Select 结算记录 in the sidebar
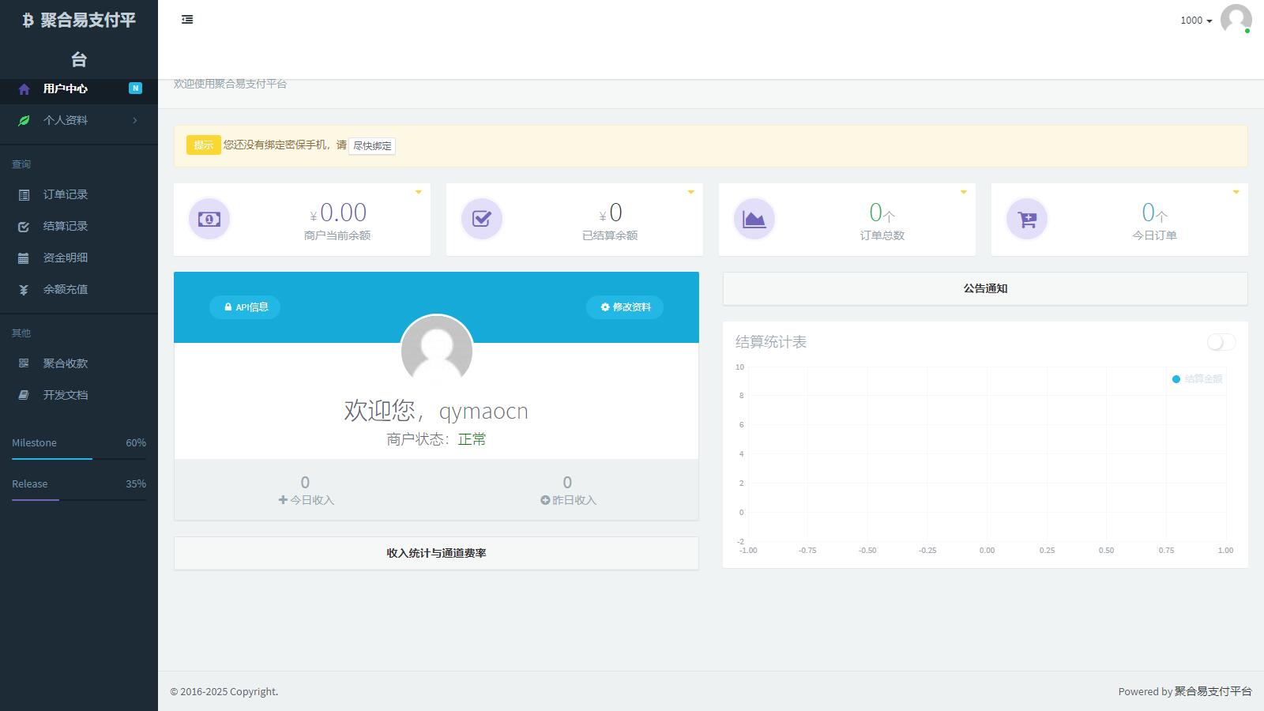1264x711 pixels. point(65,226)
